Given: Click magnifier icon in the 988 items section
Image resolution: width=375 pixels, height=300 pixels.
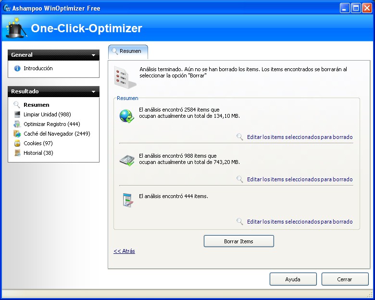Looking at the screenshot, I should (x=239, y=179).
